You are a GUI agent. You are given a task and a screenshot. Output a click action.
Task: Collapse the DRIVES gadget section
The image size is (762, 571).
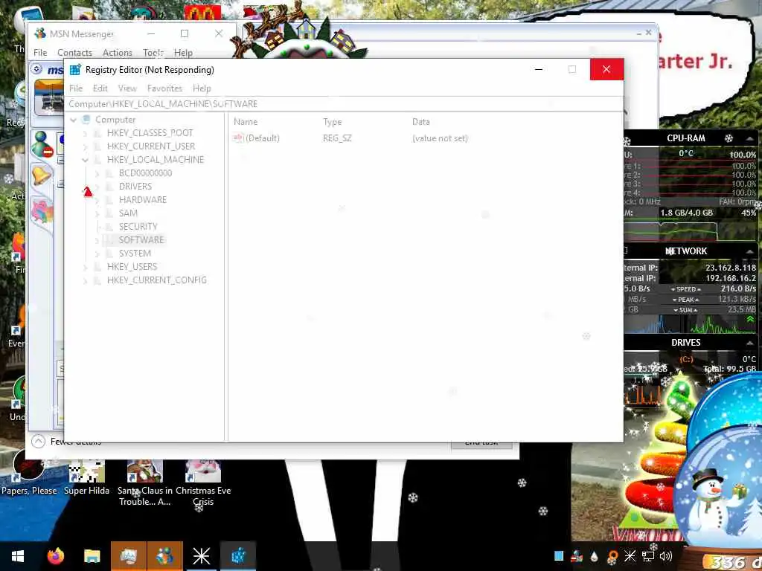(x=750, y=343)
